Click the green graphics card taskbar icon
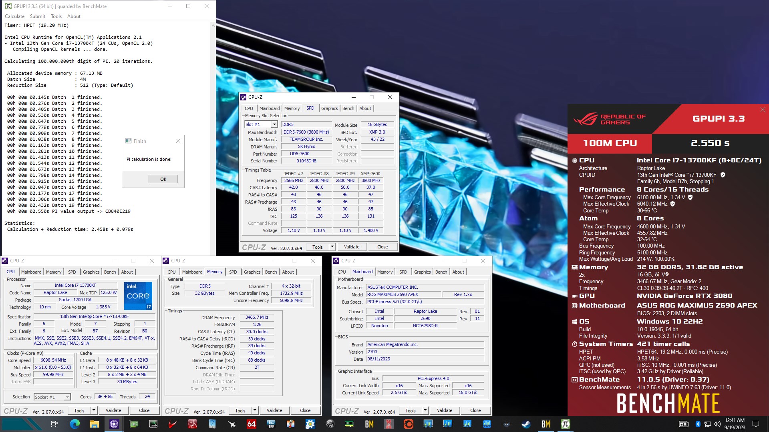This screenshot has width=769, height=432. click(x=134, y=424)
